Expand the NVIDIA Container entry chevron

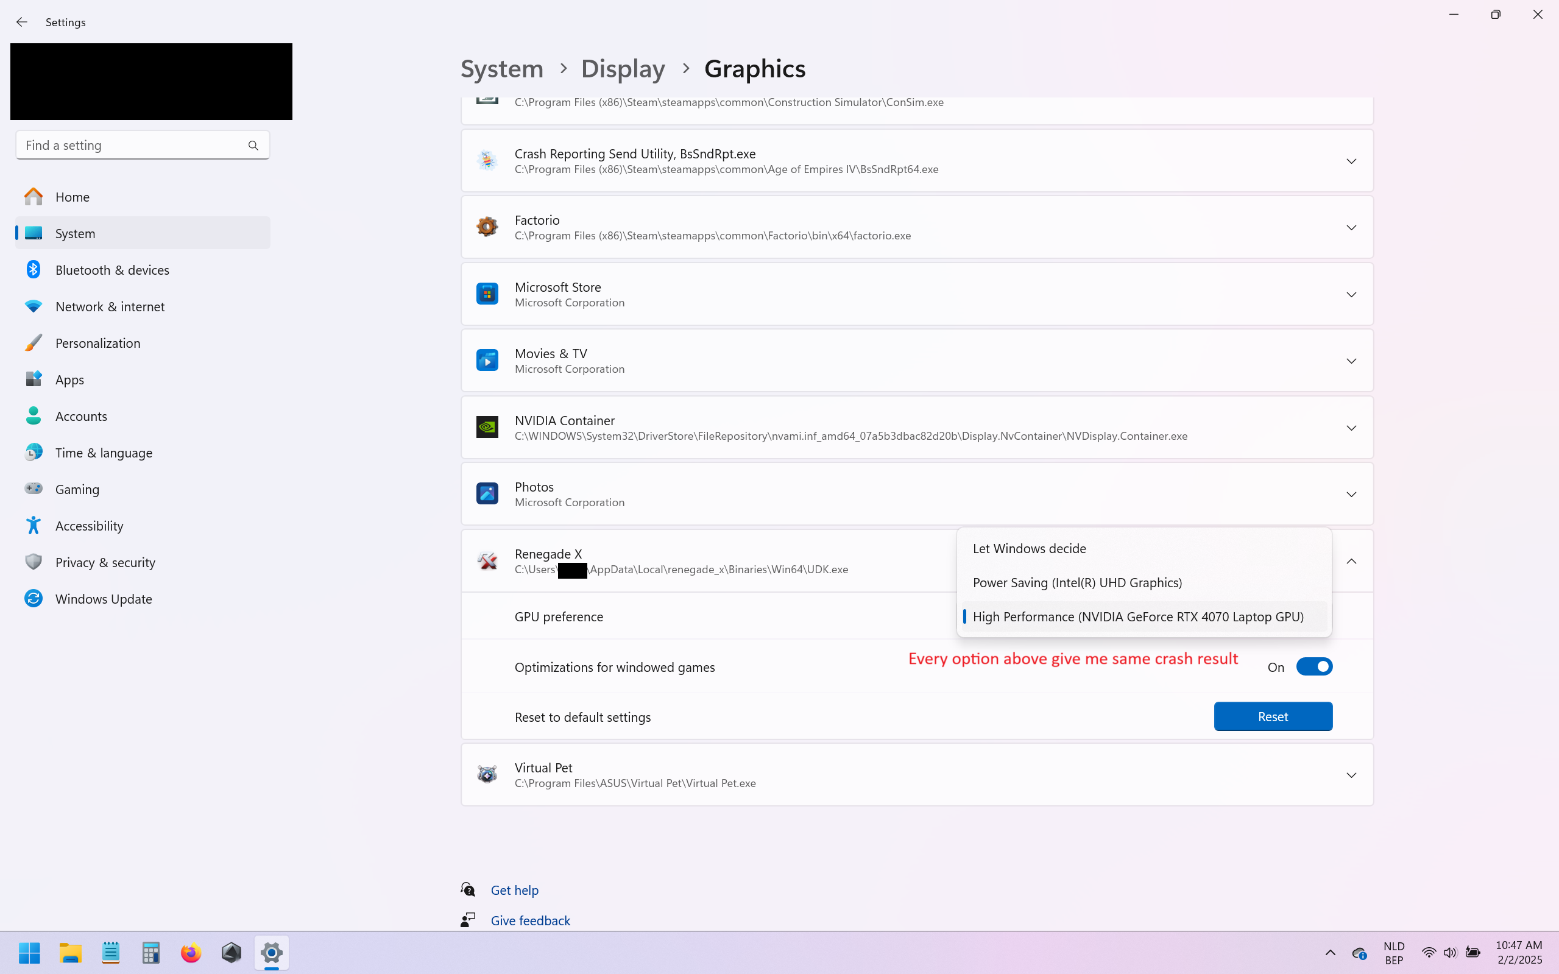(x=1351, y=428)
